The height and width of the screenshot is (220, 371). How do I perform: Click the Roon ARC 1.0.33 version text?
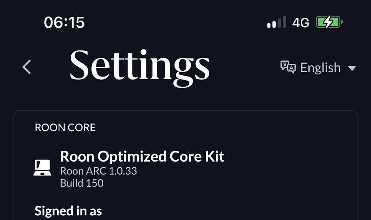click(x=99, y=171)
